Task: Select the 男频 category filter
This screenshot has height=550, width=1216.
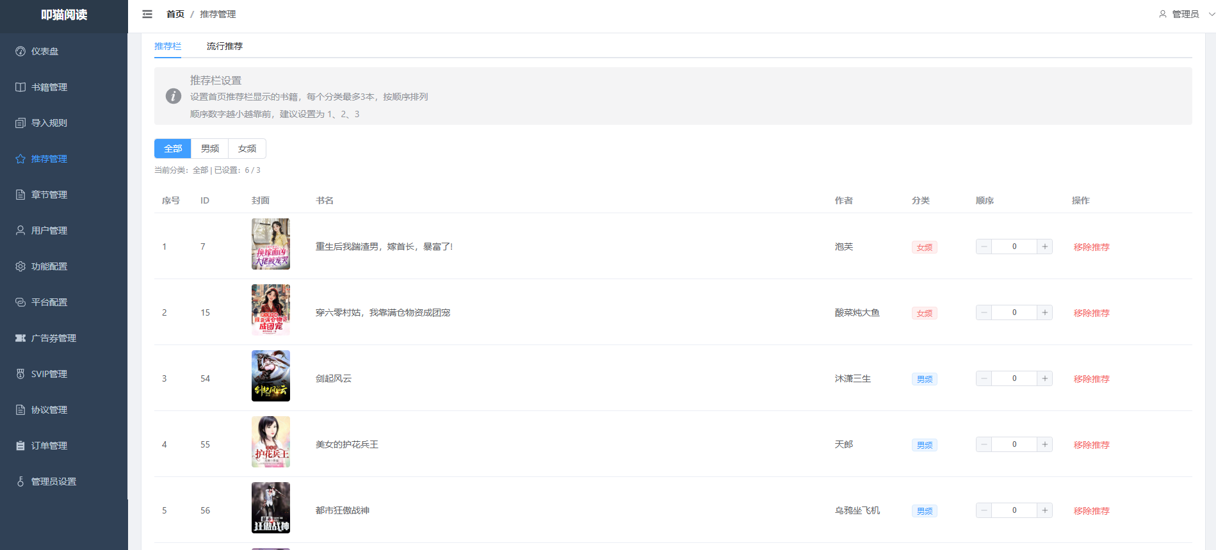Action: click(x=210, y=149)
